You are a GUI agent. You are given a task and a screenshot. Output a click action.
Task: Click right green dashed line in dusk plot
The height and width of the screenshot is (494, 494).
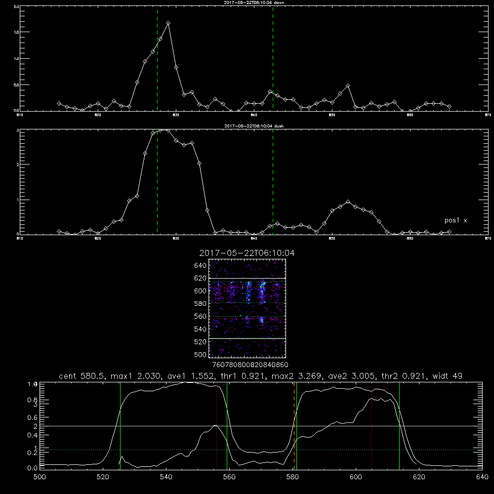[x=273, y=182]
